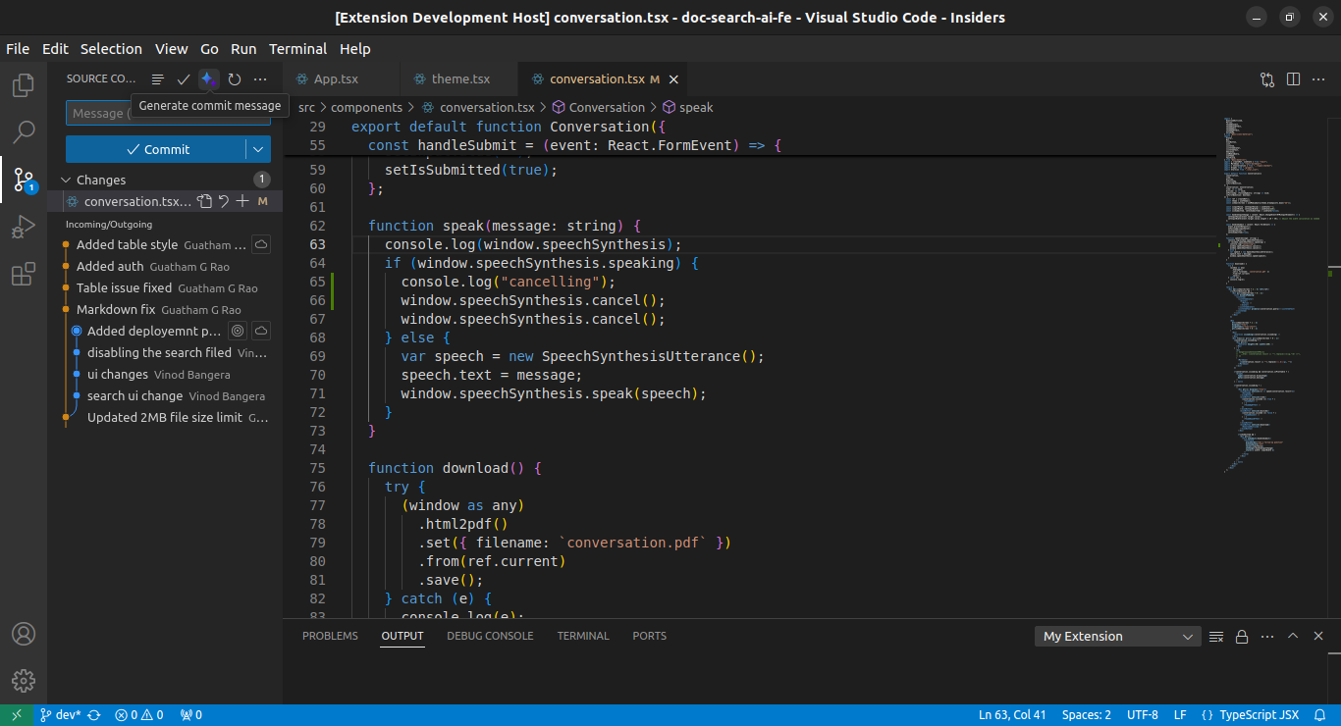Maximize the bottom panel with chevron up
Viewport: 1341px width, 726px height.
pyautogui.click(x=1293, y=636)
